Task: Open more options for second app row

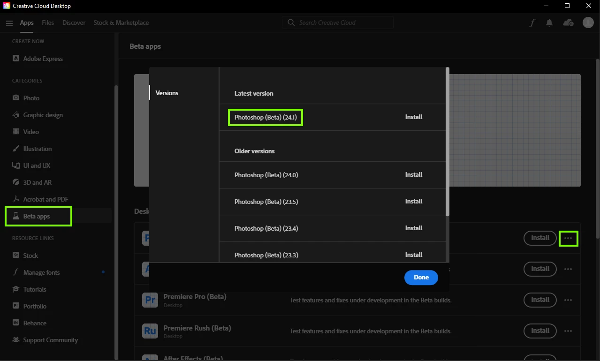Action: coord(568,269)
